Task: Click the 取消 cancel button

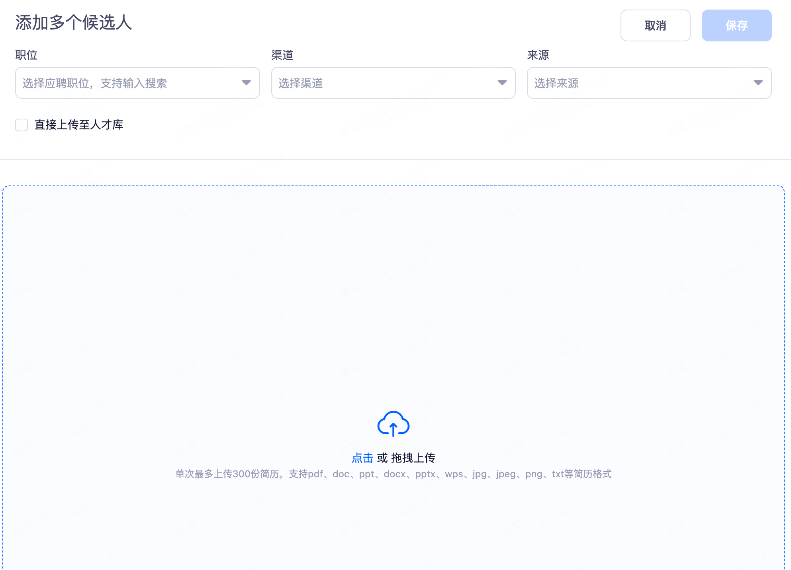Action: pos(655,25)
